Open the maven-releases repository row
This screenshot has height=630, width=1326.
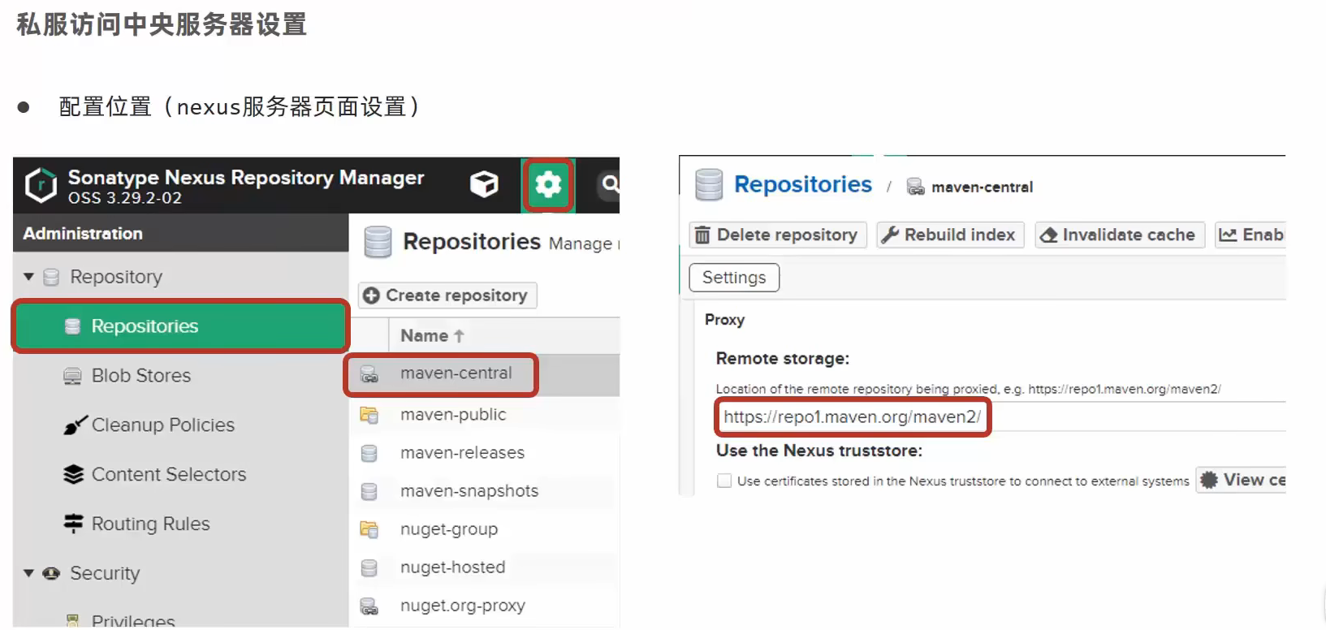coord(484,453)
